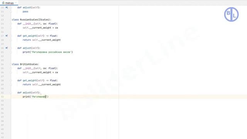Collapse the __init__ fold on line 25

[x=11, y=68]
